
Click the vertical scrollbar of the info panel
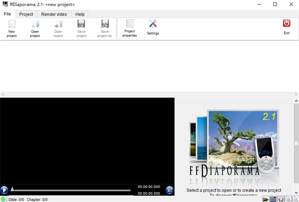point(296,144)
